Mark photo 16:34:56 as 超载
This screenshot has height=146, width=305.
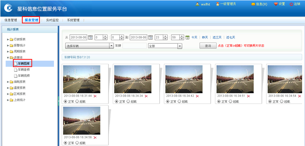click(x=77, y=143)
